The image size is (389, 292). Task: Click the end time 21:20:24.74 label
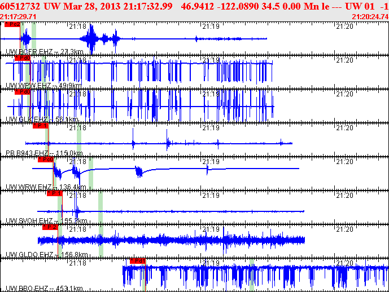click(x=370, y=17)
